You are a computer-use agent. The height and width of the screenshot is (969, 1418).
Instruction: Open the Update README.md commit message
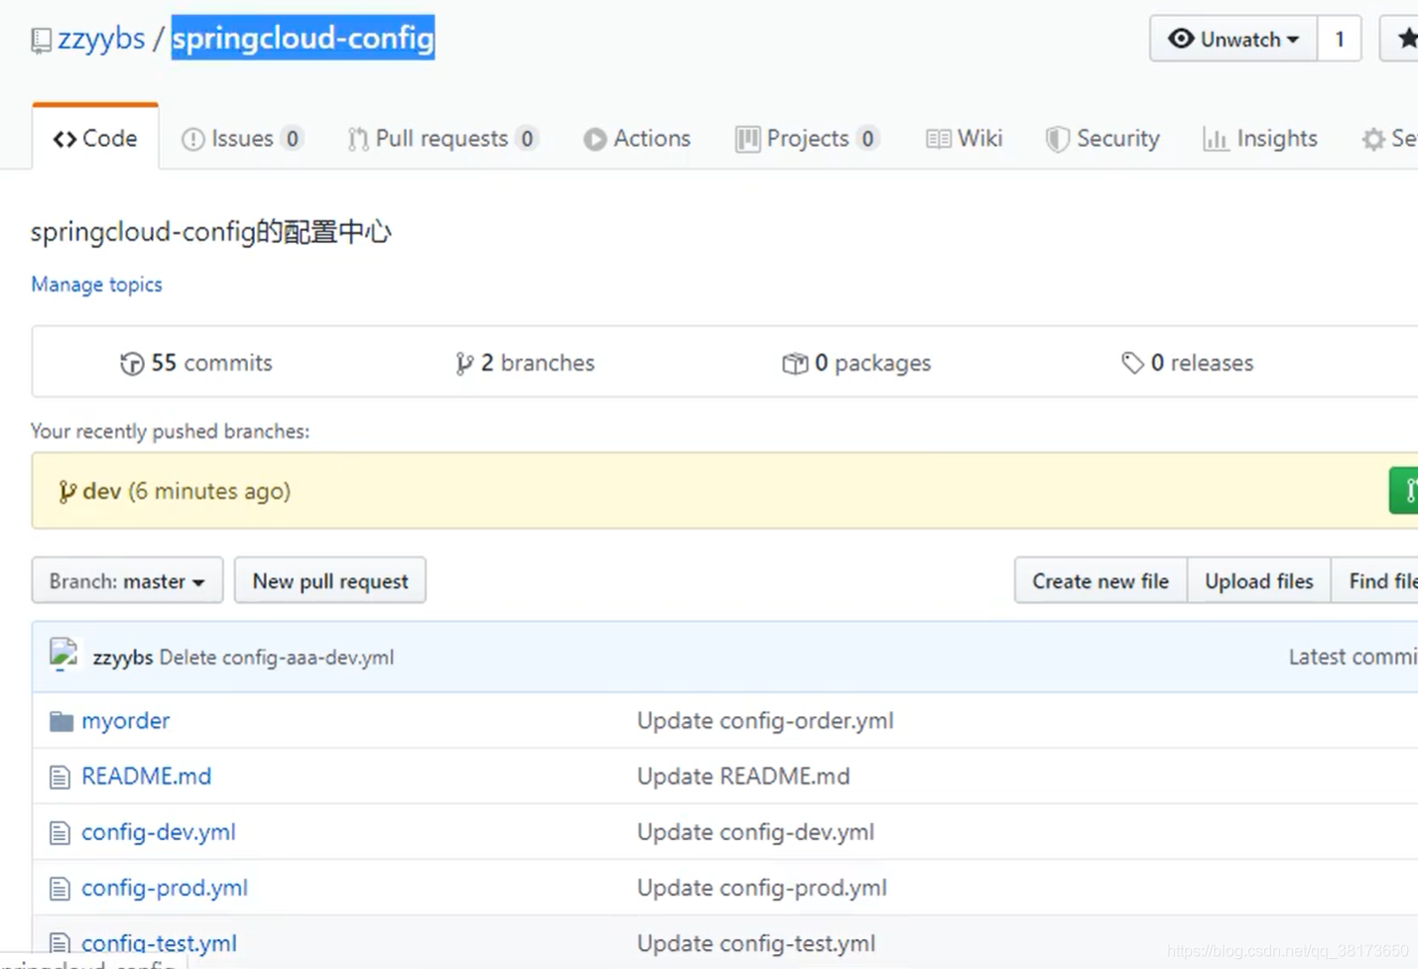[743, 776]
